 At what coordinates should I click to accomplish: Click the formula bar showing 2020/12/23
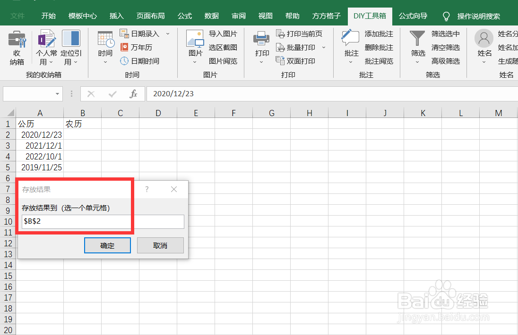[332, 94]
